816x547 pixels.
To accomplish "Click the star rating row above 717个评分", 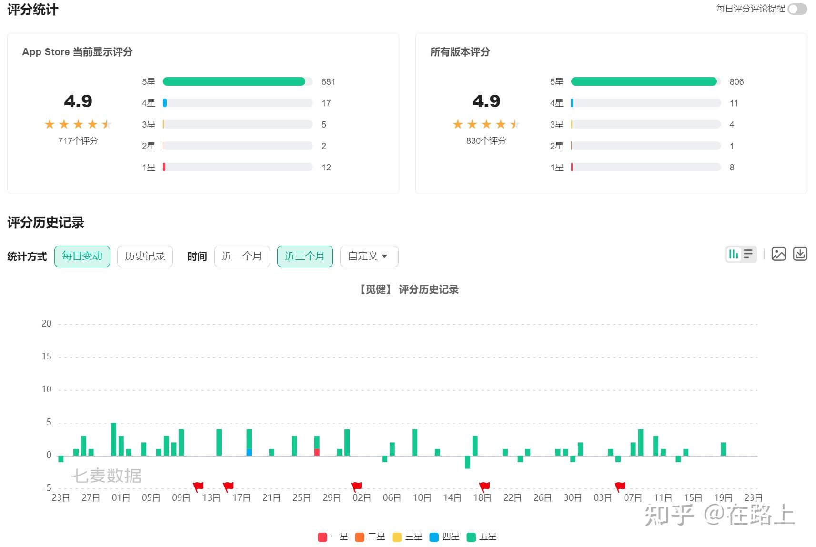I will 78,125.
